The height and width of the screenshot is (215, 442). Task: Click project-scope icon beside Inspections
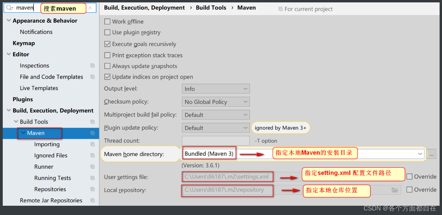(x=92, y=65)
